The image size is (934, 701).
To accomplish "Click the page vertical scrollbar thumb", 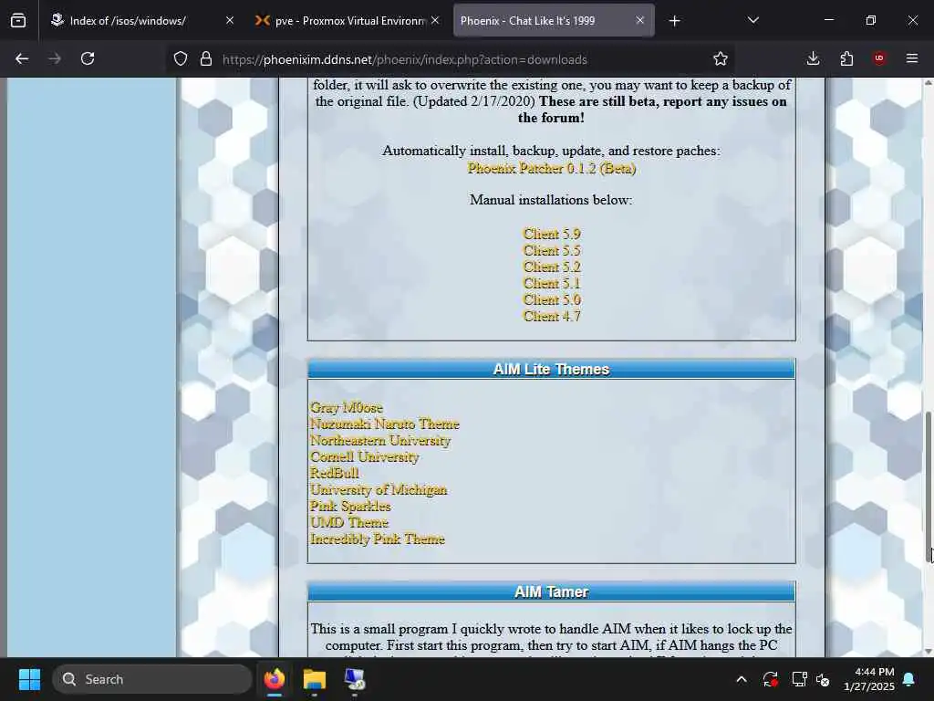I will pyautogui.click(x=928, y=486).
